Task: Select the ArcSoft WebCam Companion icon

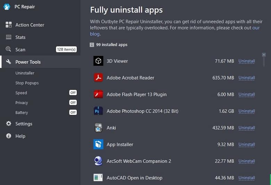Action: [x=98, y=161]
